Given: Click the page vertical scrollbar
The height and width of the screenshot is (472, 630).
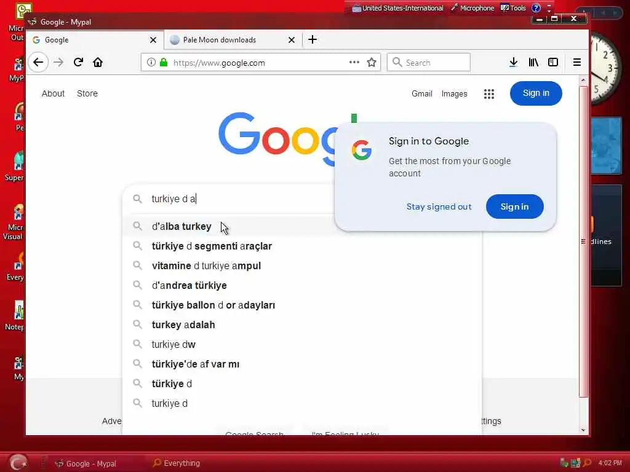Looking at the screenshot, I should tap(583, 241).
